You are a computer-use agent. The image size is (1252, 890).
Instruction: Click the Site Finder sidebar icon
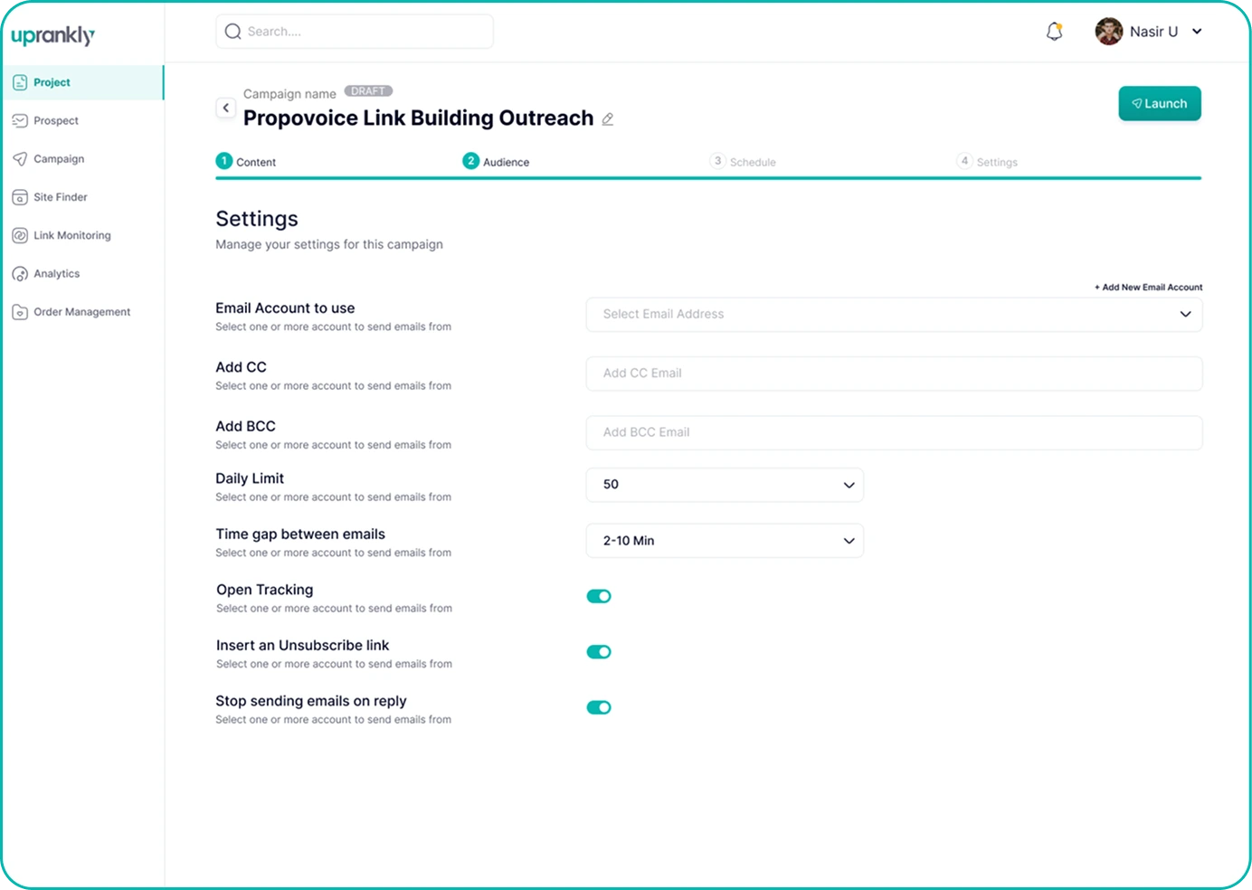(x=20, y=197)
